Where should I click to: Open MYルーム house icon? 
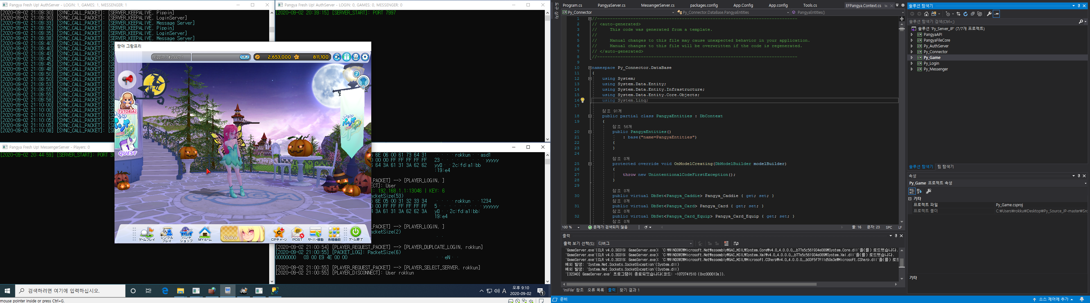(x=205, y=234)
